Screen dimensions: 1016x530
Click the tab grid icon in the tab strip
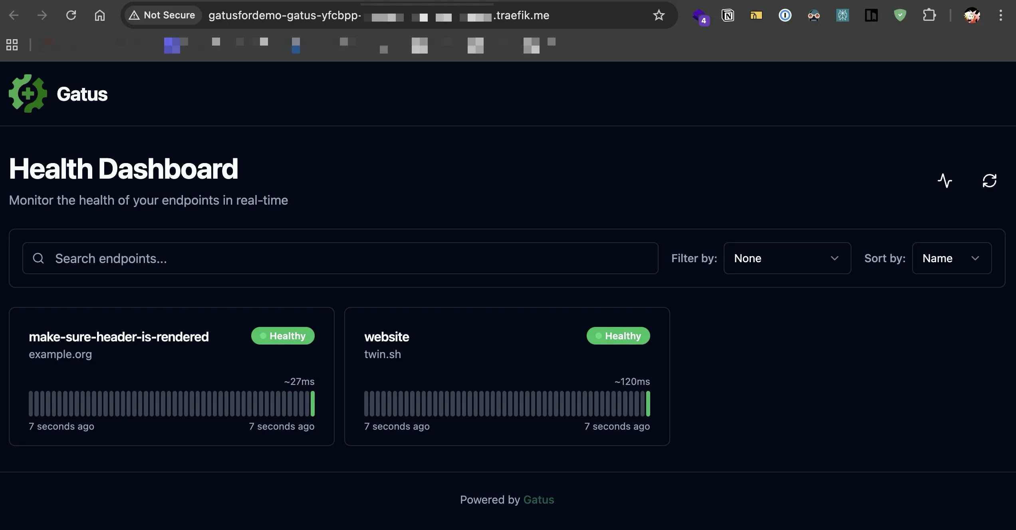[x=11, y=44]
